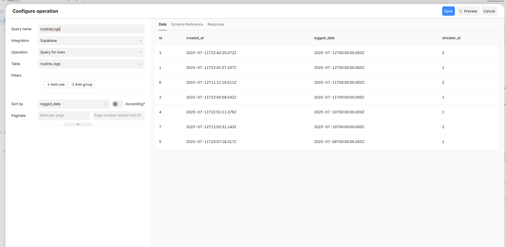Image resolution: width=506 pixels, height=247 pixels.
Task: Open the Integration dropdown showing Supabase
Action: tap(91, 41)
